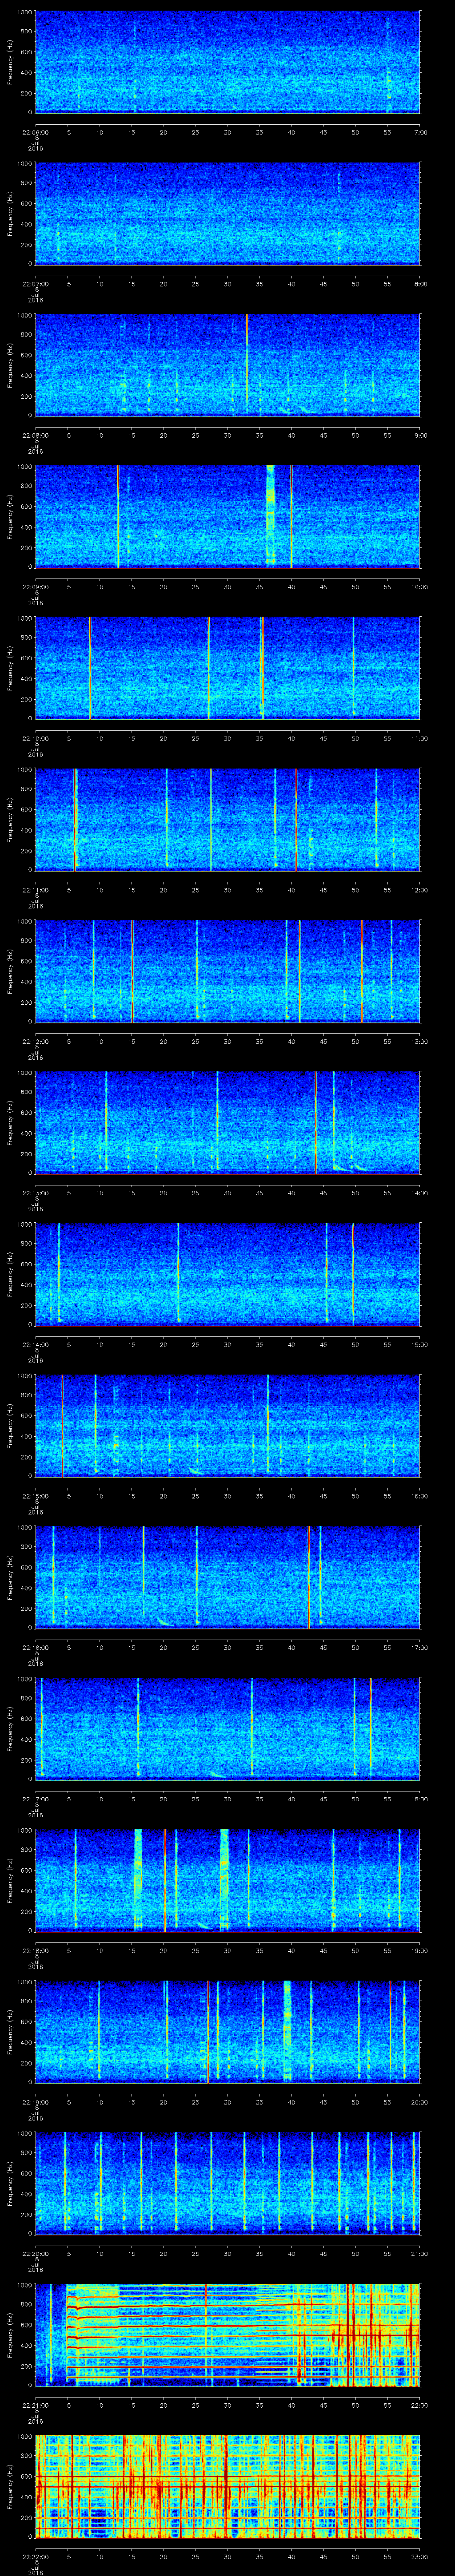Click the 16:00 end time label
The height and width of the screenshot is (2576, 455).
click(419, 1495)
